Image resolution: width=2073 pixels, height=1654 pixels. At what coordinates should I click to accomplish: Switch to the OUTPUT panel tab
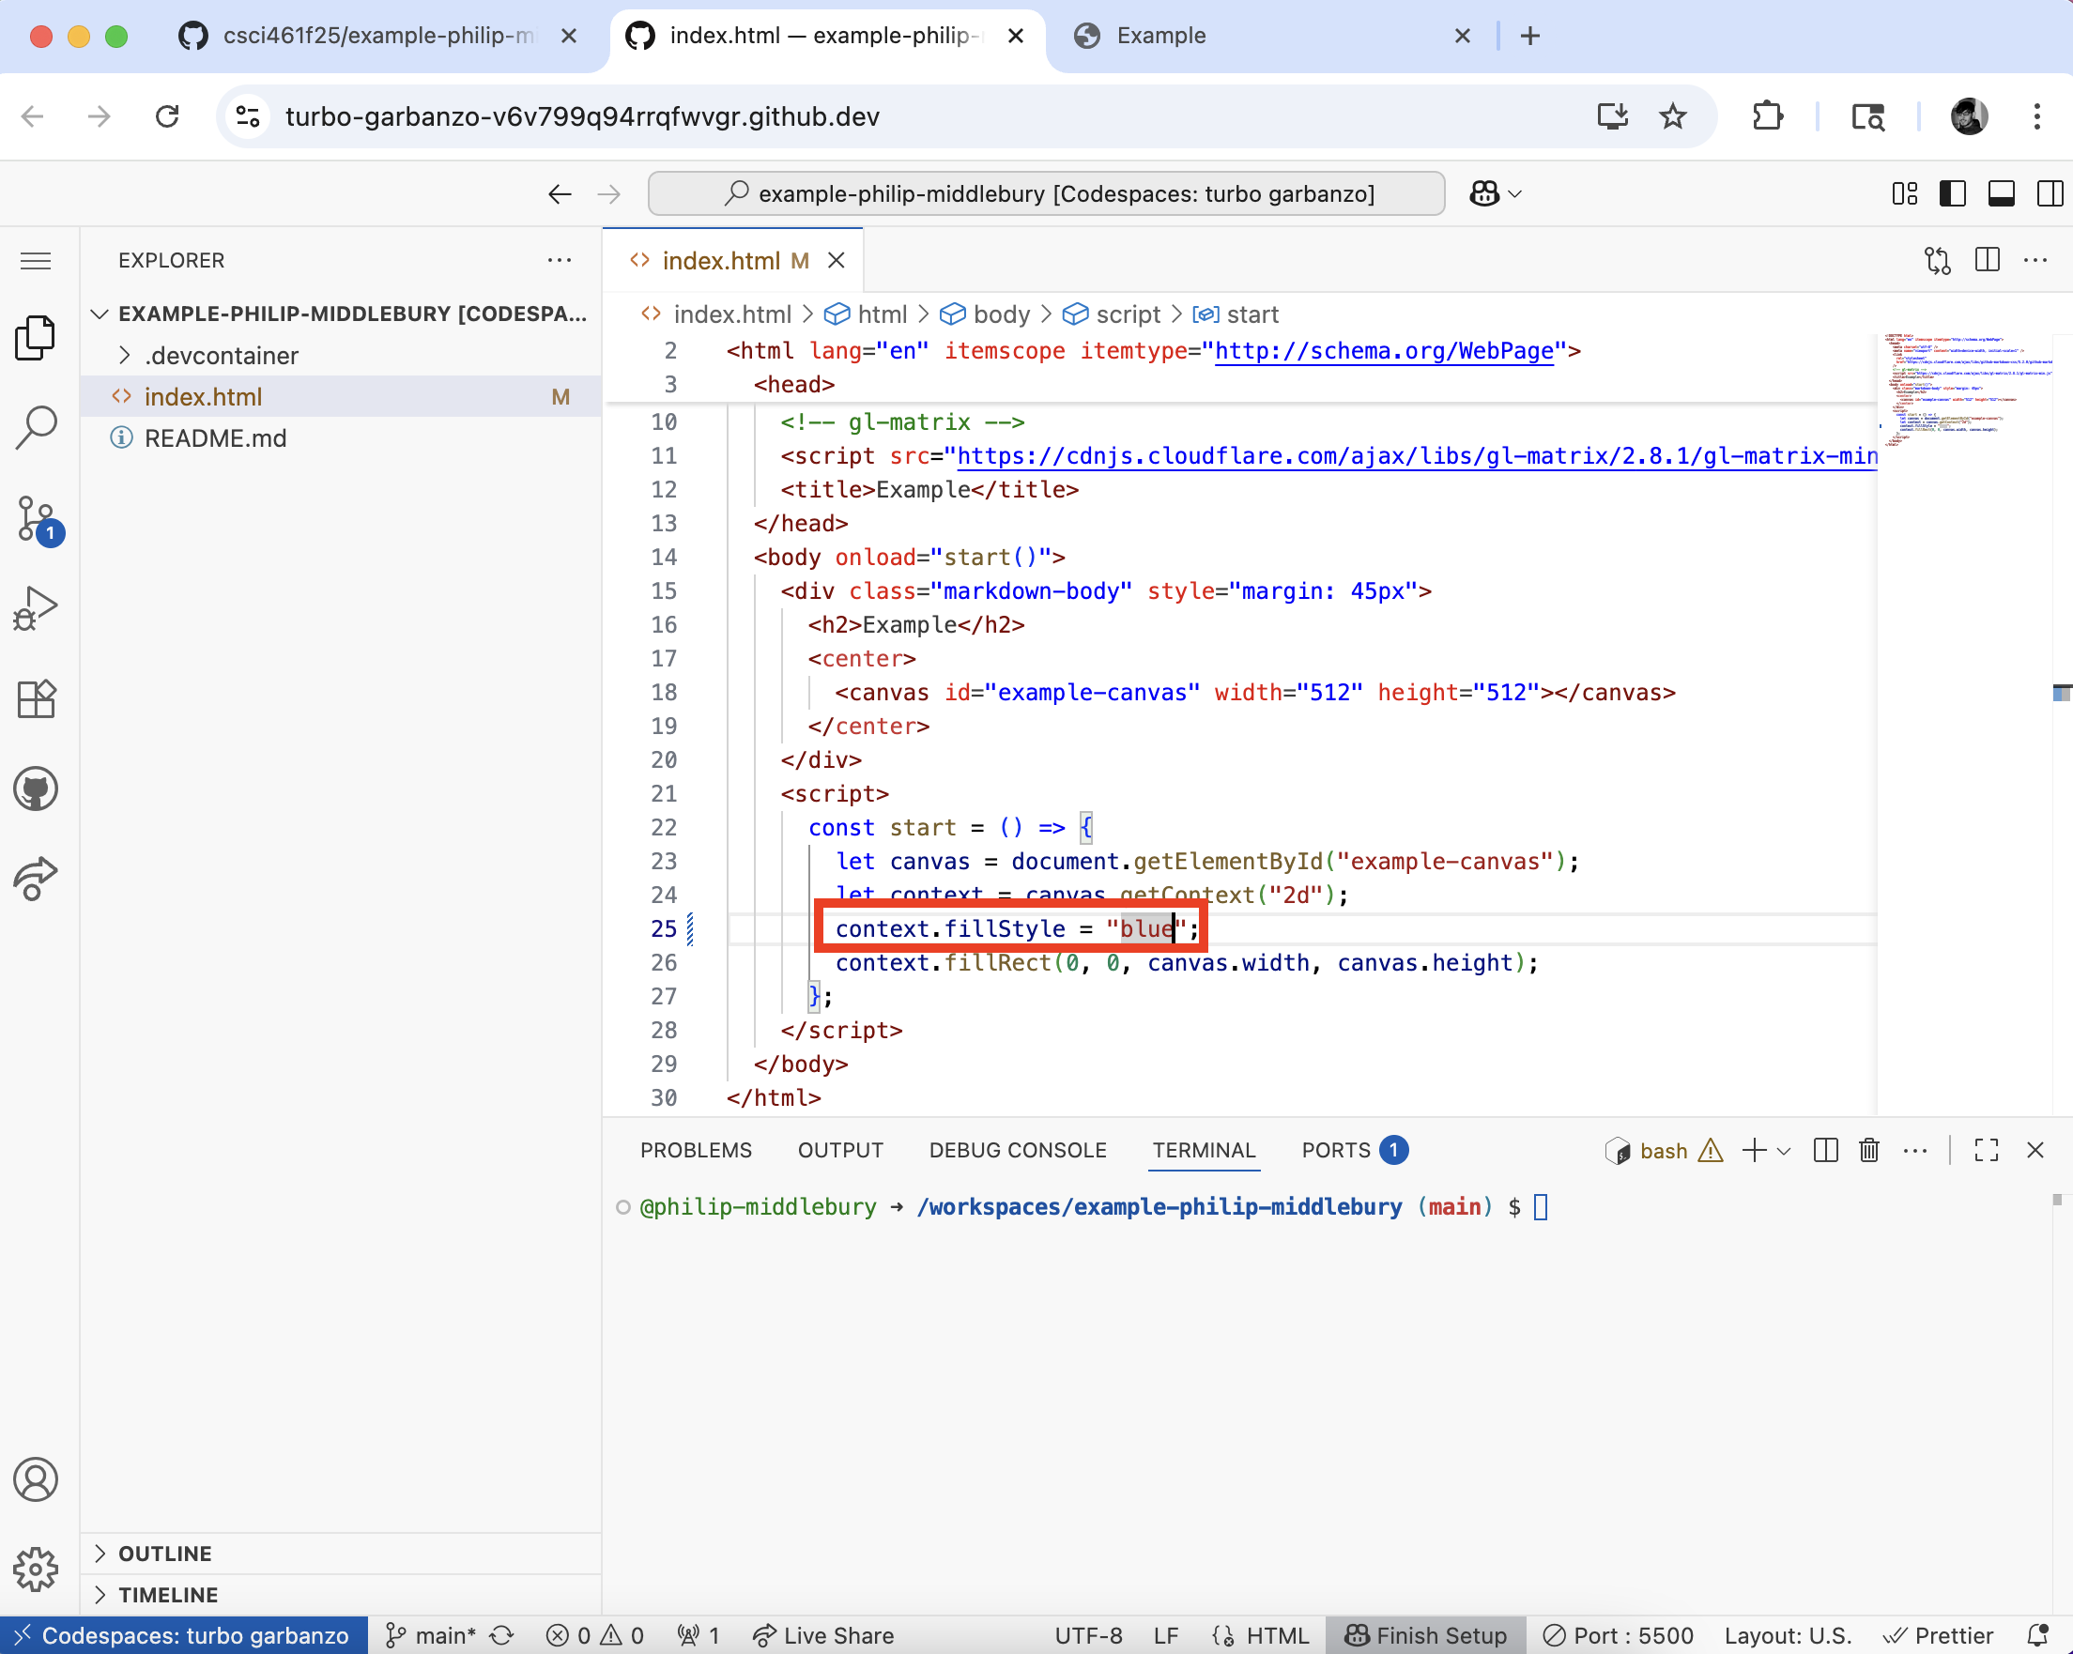tap(840, 1151)
